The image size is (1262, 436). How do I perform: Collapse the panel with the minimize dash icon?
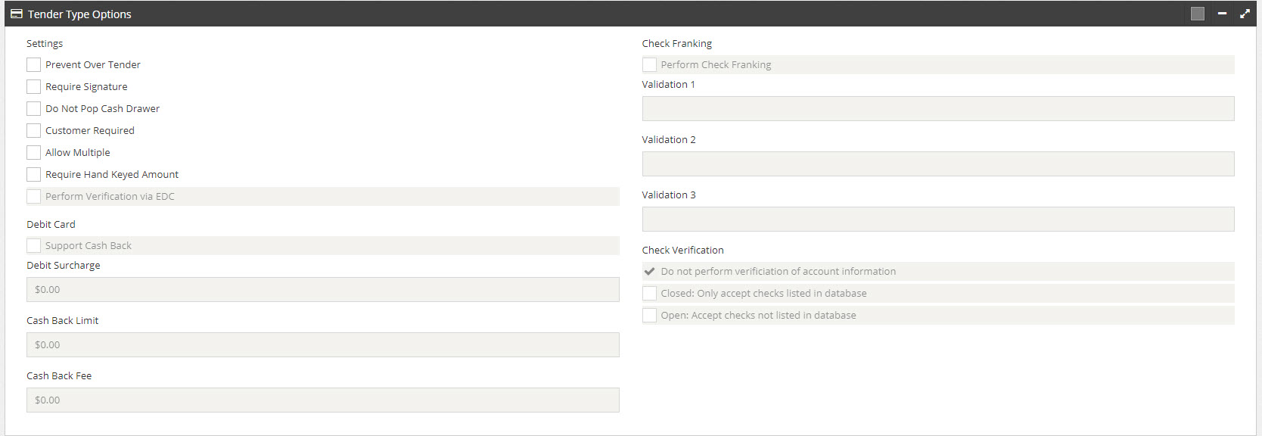tap(1222, 14)
